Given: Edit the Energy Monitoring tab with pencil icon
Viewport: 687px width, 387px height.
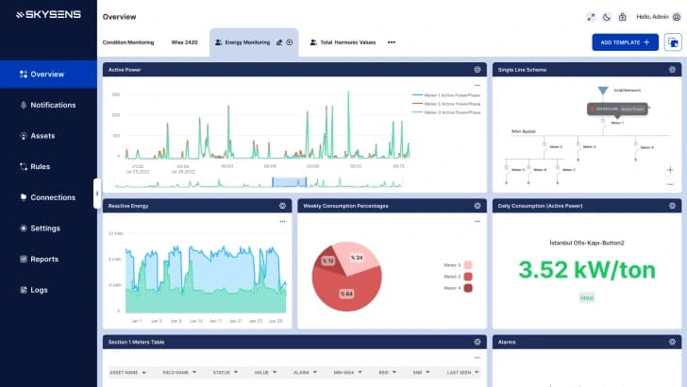Looking at the screenshot, I should [279, 42].
